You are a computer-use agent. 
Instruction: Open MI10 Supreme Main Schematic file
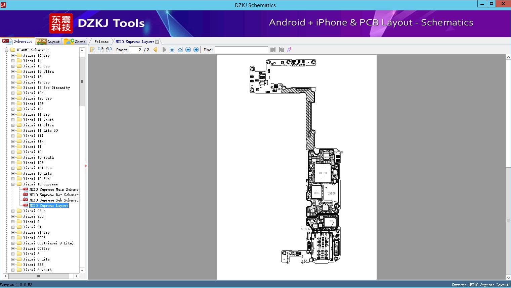point(54,189)
